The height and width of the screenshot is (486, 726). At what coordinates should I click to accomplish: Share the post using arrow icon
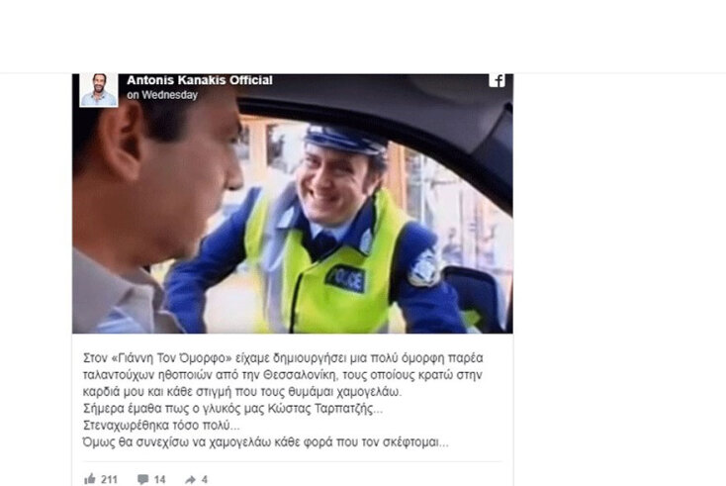click(190, 479)
